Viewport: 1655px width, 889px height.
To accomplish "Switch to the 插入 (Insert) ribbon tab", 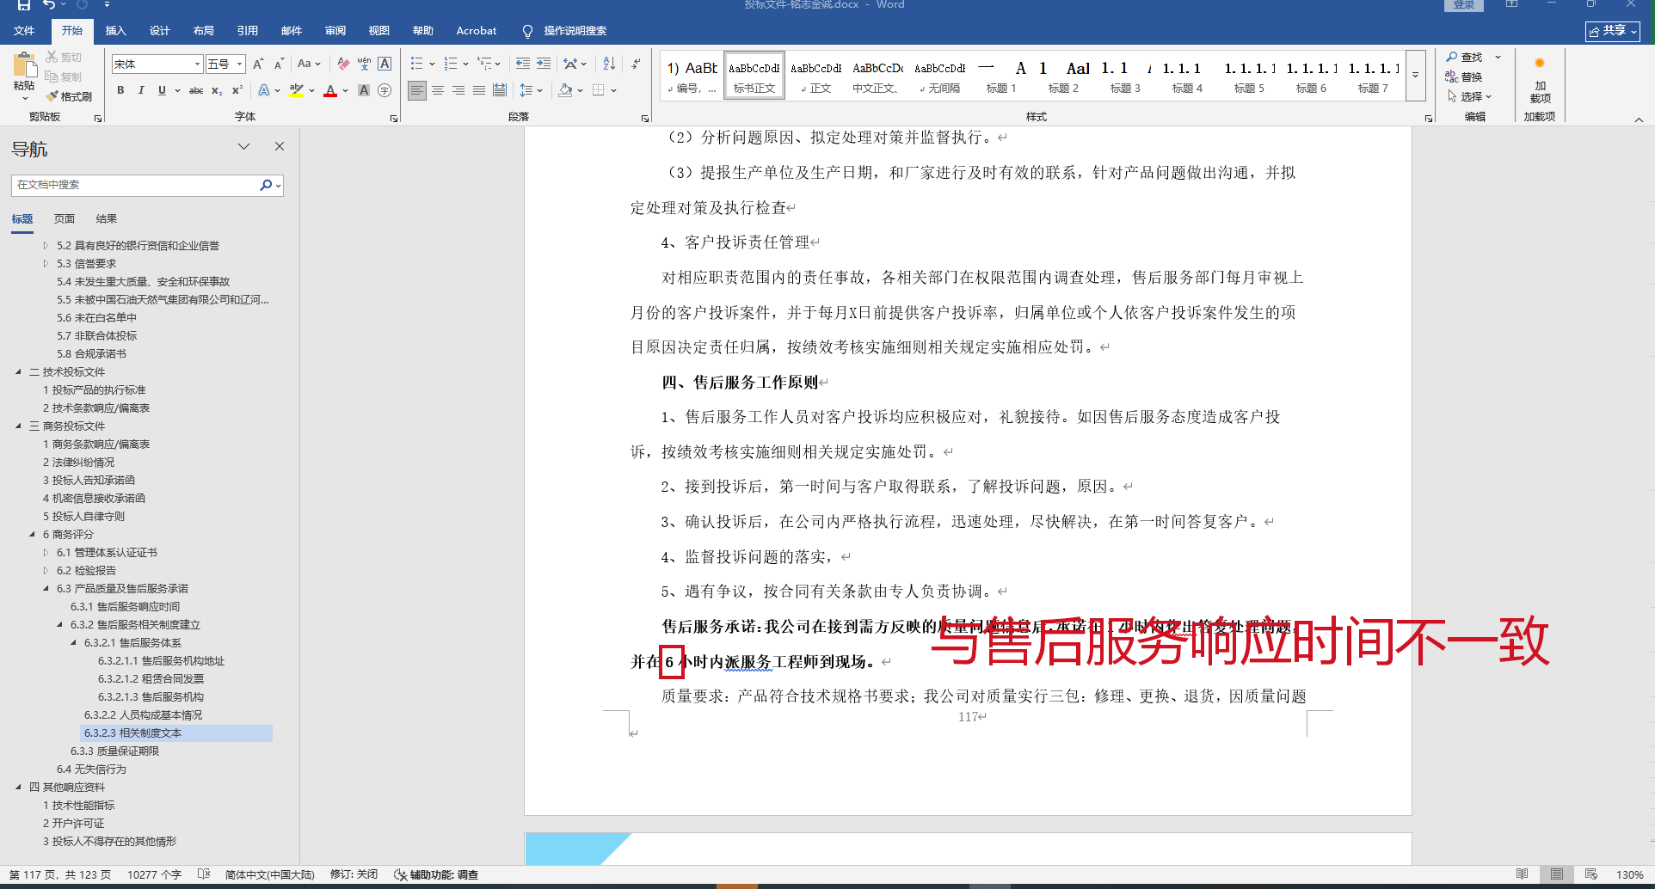I will 115,31.
